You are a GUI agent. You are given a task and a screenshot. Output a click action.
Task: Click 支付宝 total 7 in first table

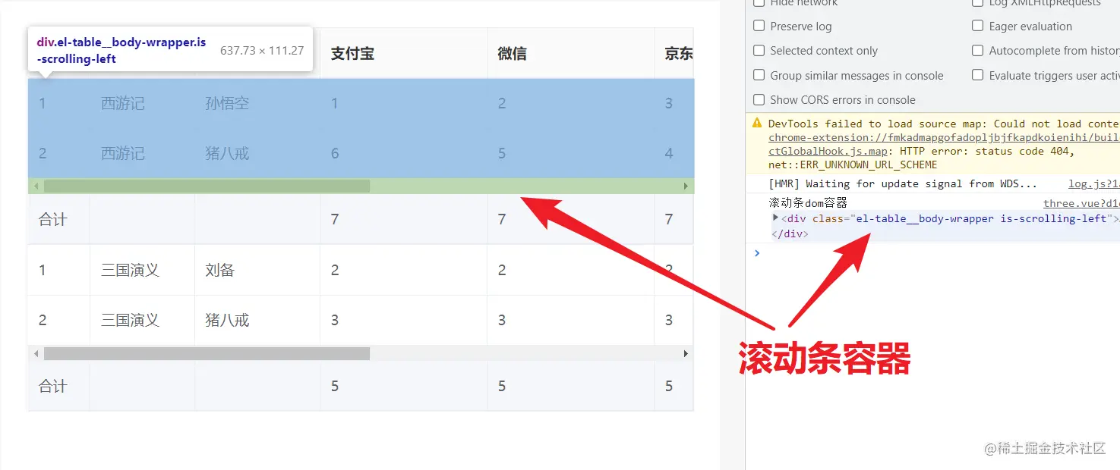(x=335, y=220)
